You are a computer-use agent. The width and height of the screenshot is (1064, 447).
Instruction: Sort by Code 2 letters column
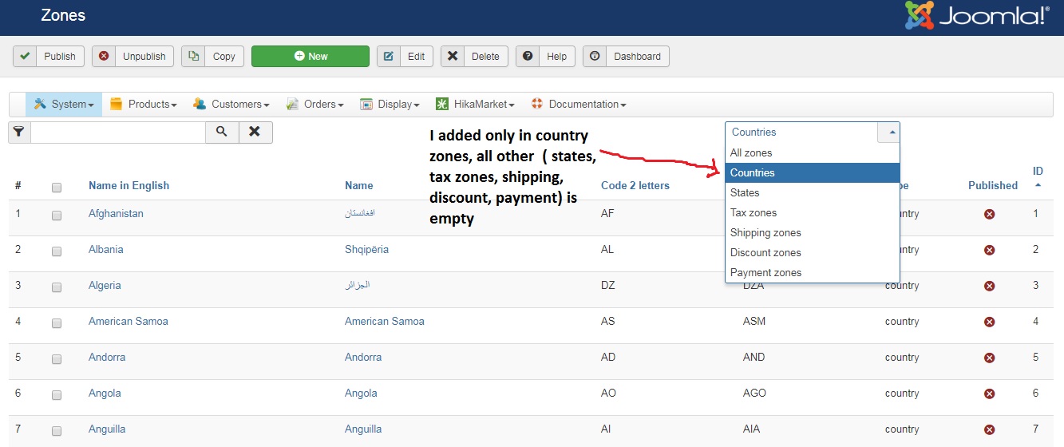[635, 186]
